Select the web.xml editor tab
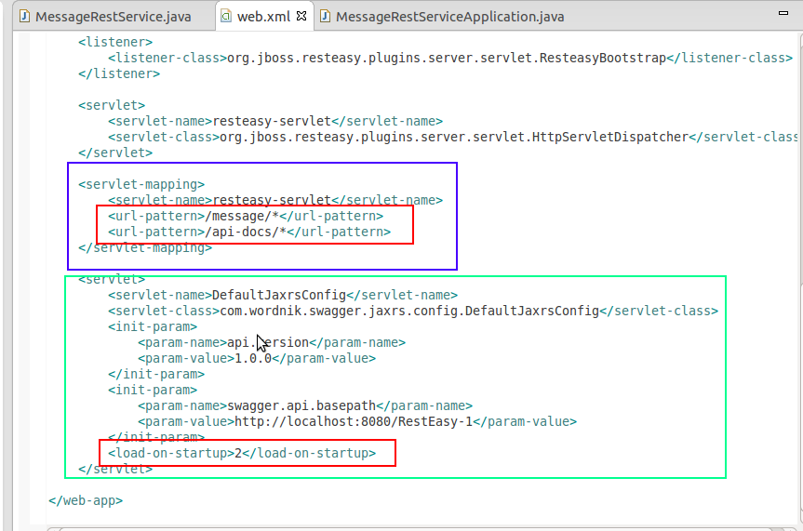This screenshot has width=803, height=531. pyautogui.click(x=263, y=17)
